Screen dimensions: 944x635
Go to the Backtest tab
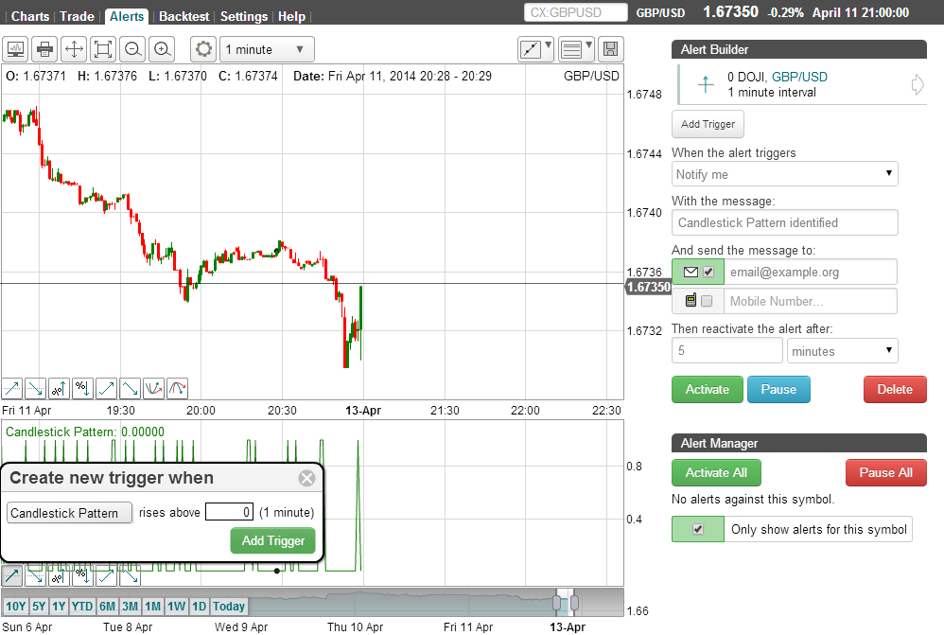pos(184,16)
